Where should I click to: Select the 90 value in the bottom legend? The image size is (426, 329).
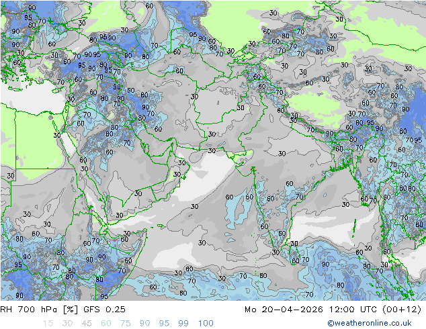pyautogui.click(x=145, y=324)
